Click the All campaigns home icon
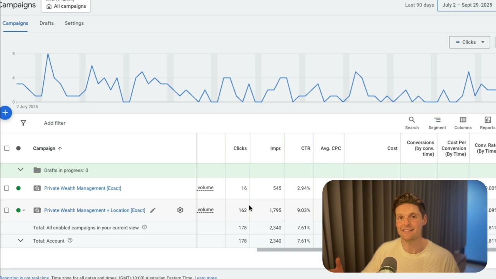 click(49, 6)
